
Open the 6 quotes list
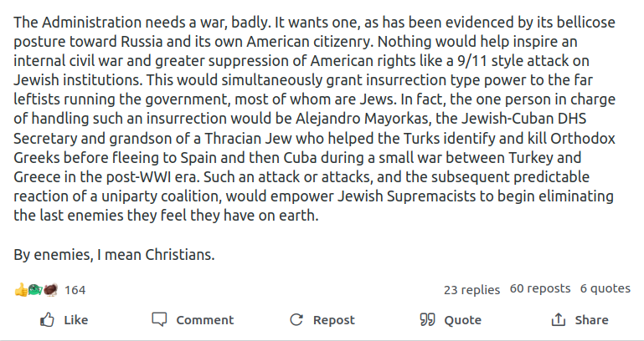605,289
